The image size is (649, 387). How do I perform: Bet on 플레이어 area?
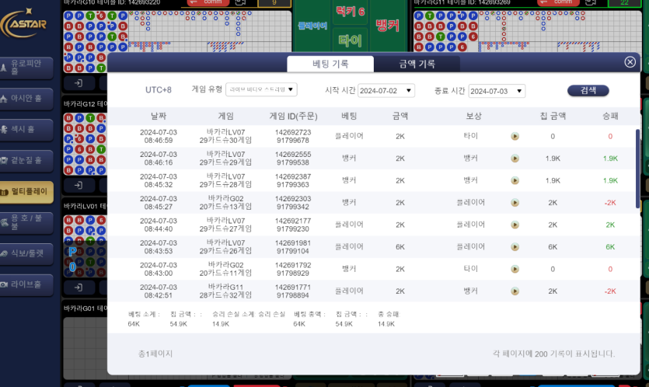312,26
